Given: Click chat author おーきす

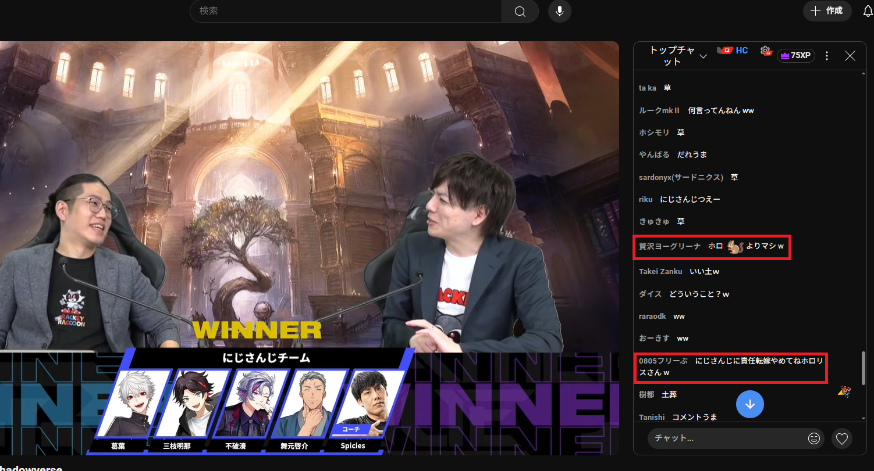Looking at the screenshot, I should pyautogui.click(x=654, y=338).
